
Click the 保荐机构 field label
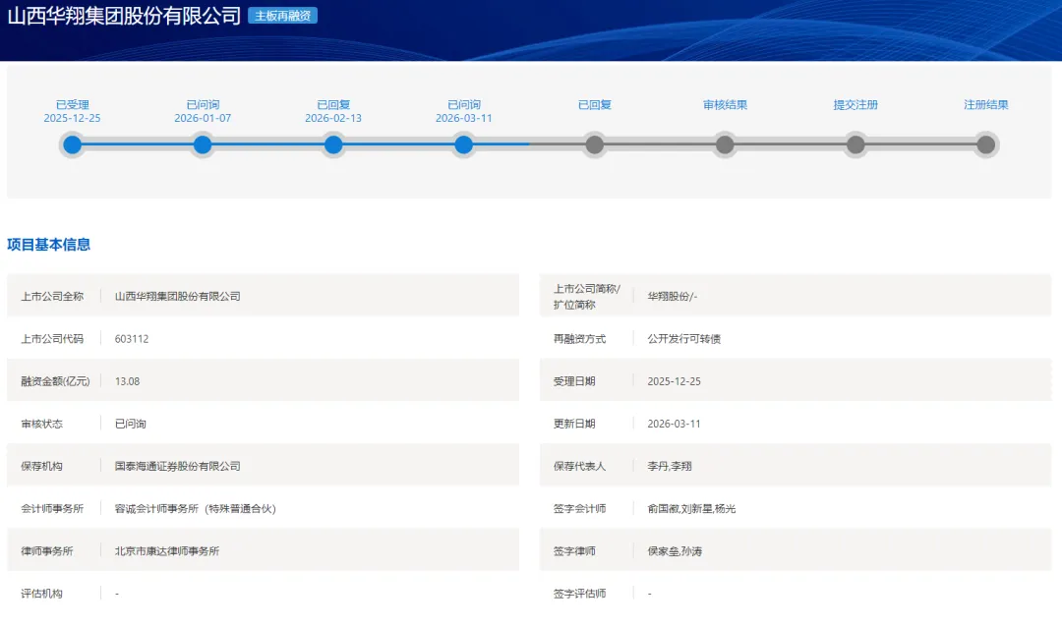[x=41, y=466]
